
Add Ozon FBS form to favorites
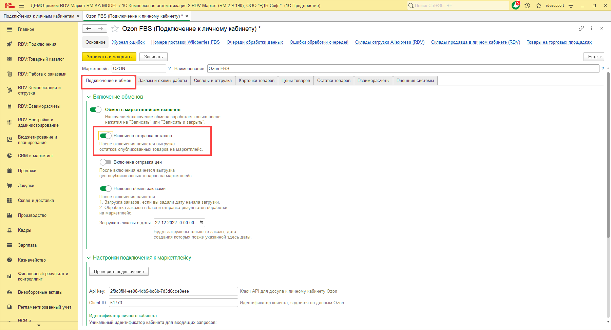pyautogui.click(x=115, y=29)
